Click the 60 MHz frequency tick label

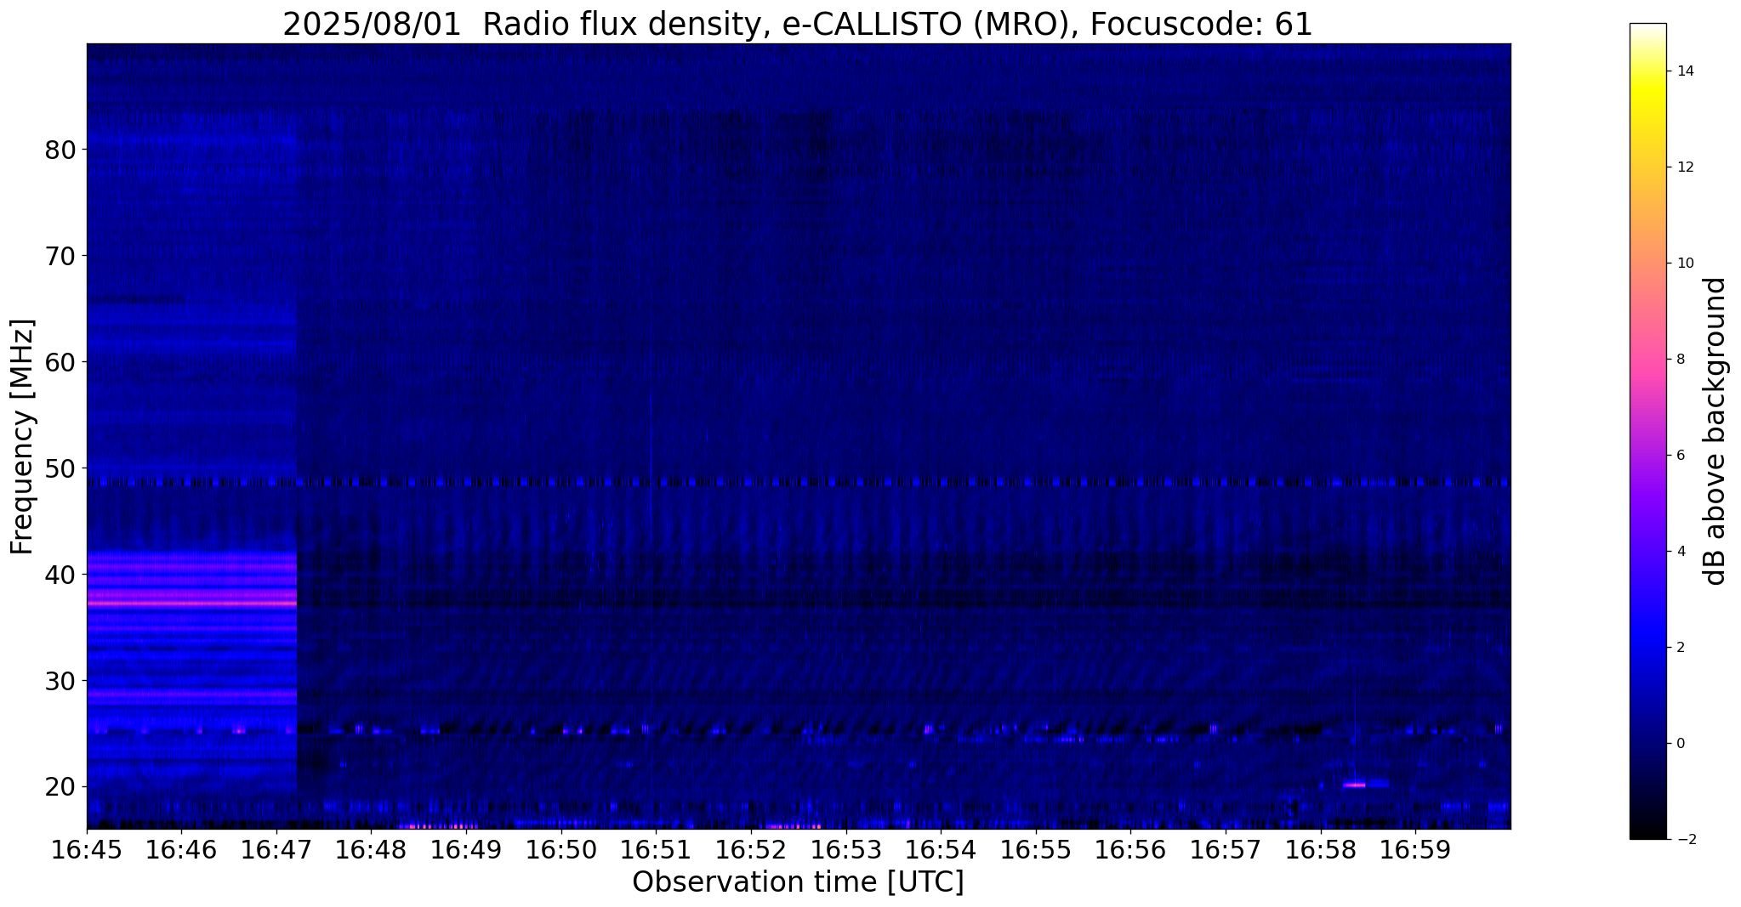[x=60, y=362]
